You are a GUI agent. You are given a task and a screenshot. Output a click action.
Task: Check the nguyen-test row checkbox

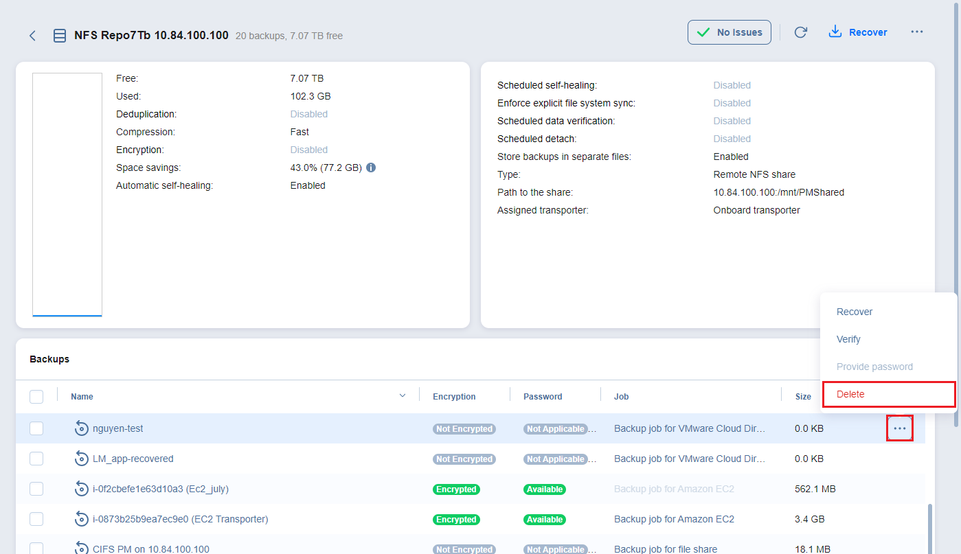point(36,428)
